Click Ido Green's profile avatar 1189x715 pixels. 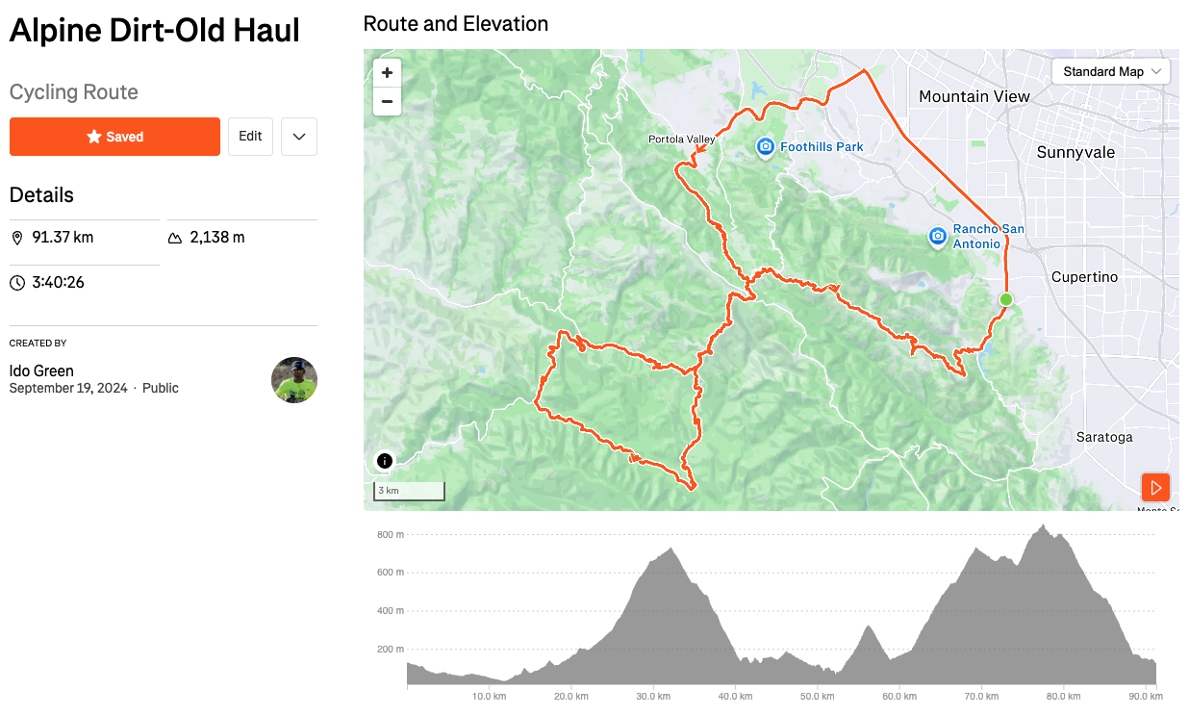[x=294, y=380]
